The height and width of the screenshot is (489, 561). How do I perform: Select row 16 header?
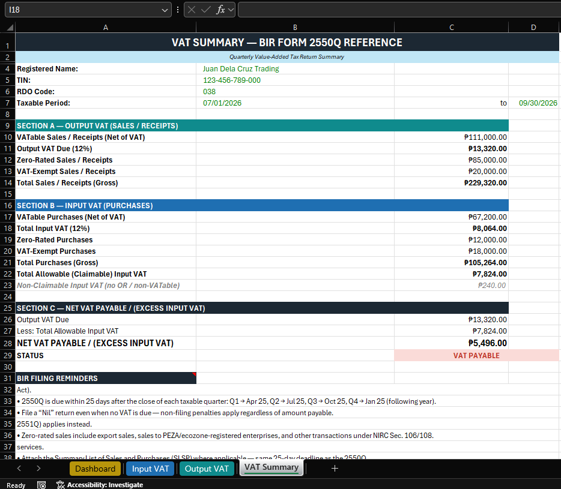[x=8, y=206]
